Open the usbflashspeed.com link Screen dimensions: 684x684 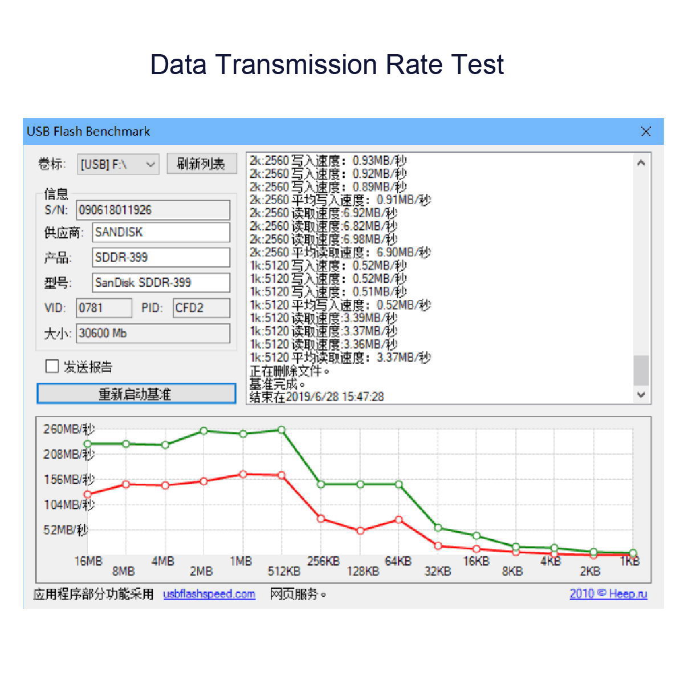click(209, 594)
